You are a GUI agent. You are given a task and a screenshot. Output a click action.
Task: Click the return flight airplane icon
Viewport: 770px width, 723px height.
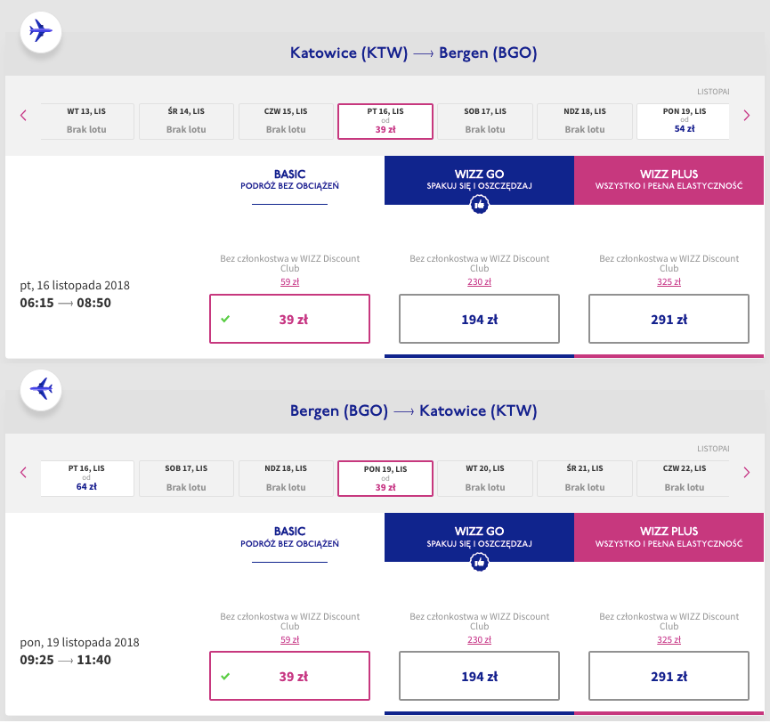[40, 389]
